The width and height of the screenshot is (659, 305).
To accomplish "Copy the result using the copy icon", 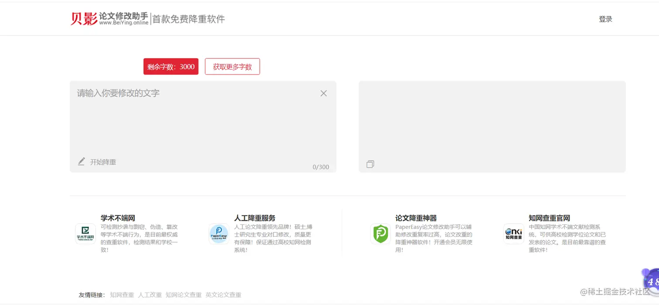I will coord(370,164).
